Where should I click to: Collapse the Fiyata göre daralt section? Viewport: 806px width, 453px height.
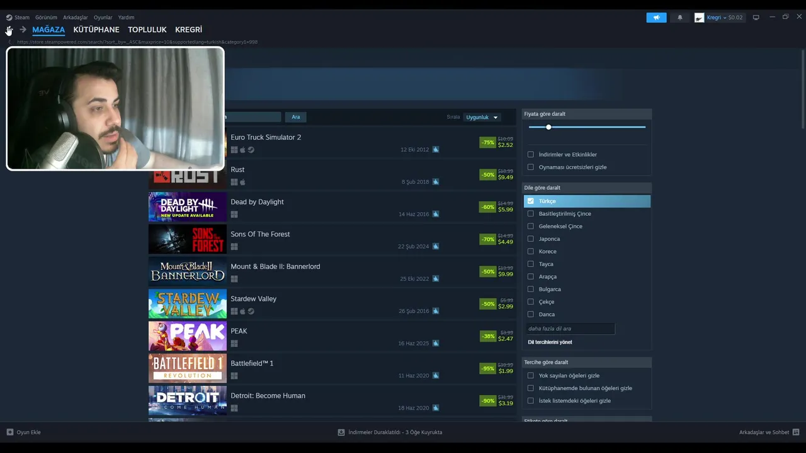(587, 114)
